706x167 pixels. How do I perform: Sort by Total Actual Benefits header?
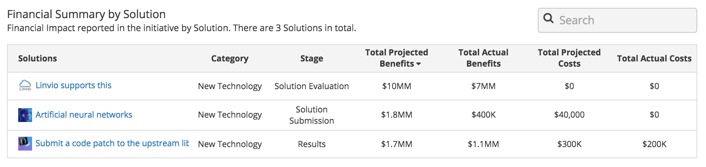(x=484, y=58)
